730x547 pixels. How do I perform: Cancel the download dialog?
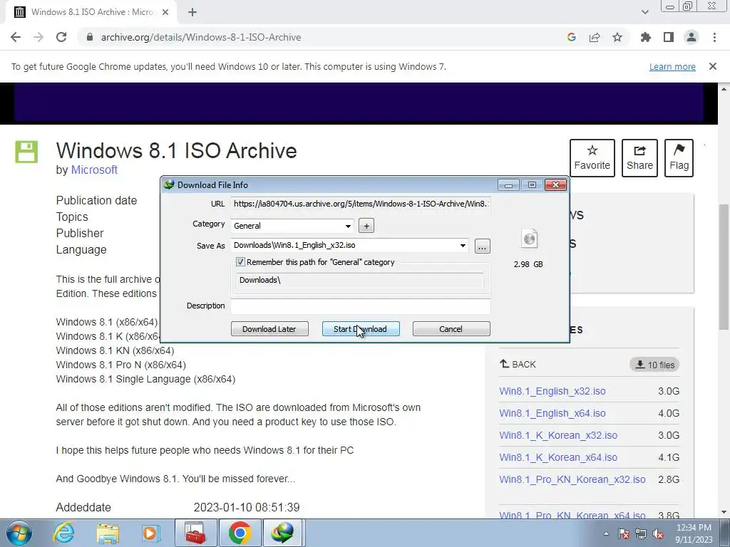click(451, 329)
